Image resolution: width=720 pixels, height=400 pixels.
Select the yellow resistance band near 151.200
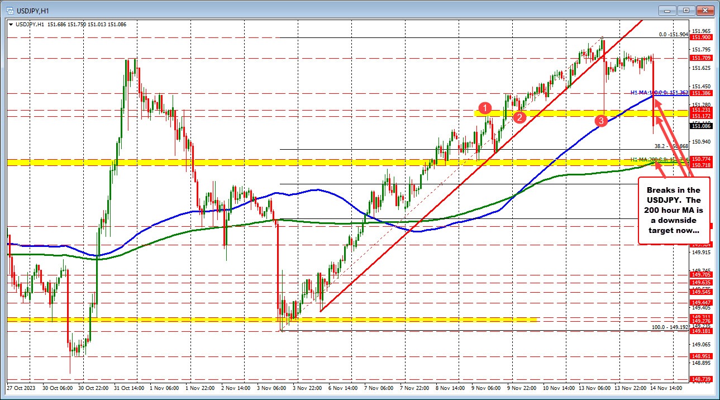(x=559, y=113)
